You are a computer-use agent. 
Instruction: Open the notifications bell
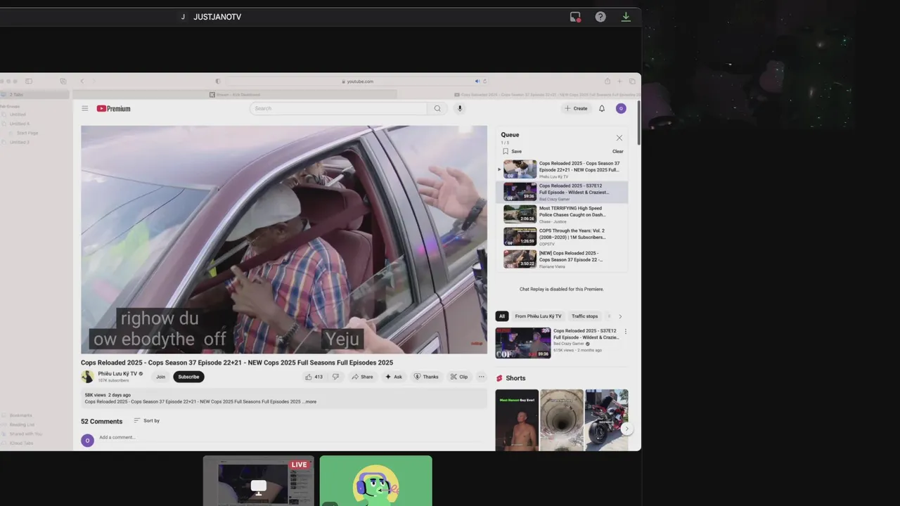602,108
